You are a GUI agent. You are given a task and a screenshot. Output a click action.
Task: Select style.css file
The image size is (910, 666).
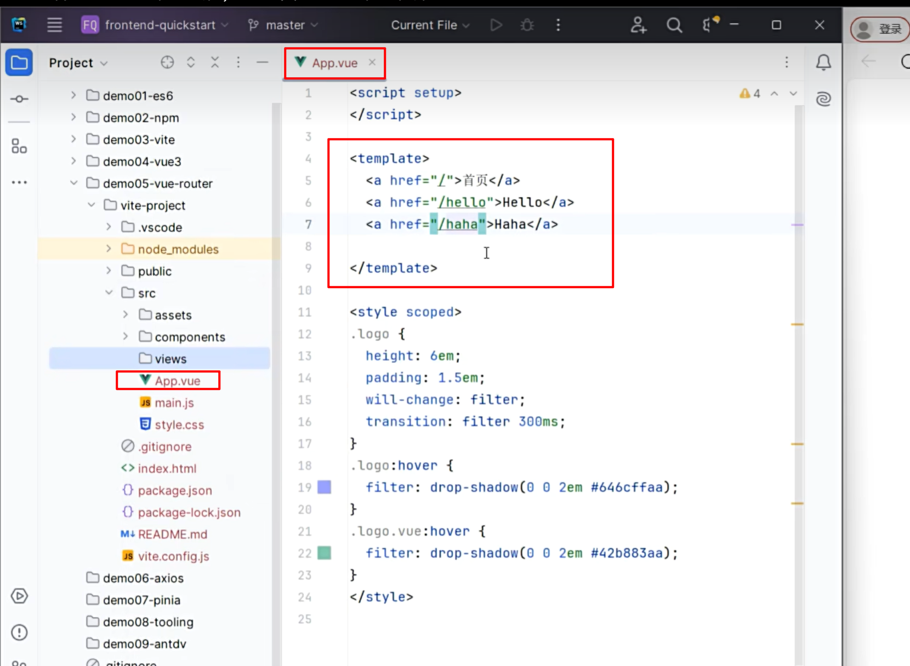(172, 424)
